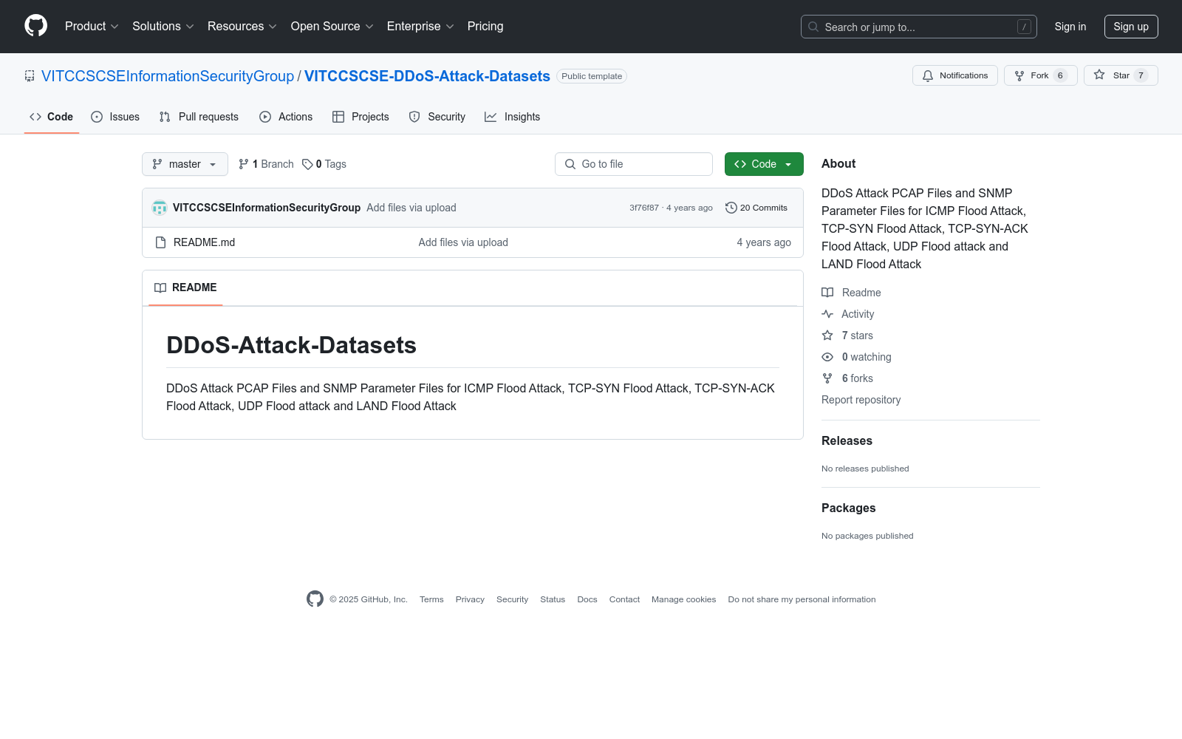Click the commit history clock icon
1182x739 pixels.
point(731,208)
